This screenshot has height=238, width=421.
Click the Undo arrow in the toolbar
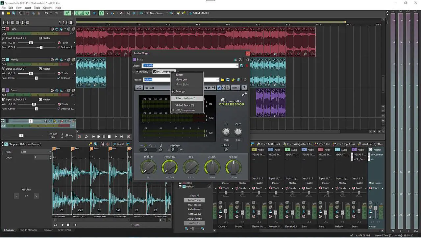(46, 13)
